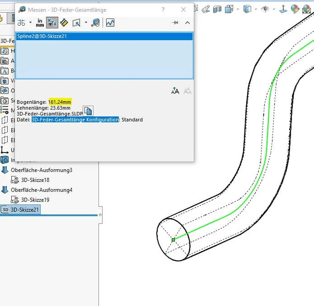Click the Arc/Circle measurements icon
The height and width of the screenshot is (306, 314).
(x=21, y=23)
